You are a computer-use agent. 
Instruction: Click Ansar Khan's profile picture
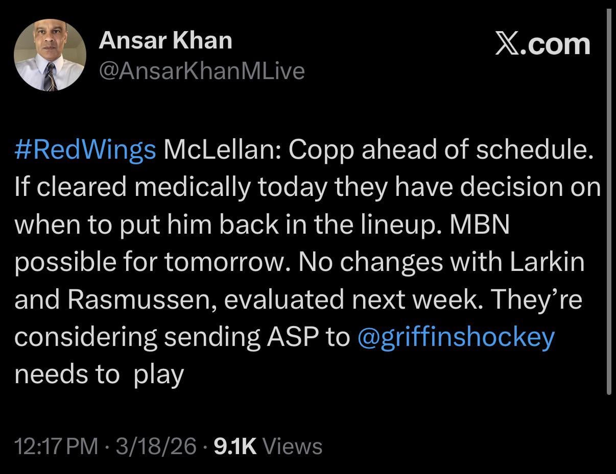[50, 55]
